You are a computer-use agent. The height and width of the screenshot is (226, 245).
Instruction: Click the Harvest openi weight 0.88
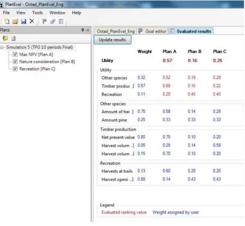pyautogui.click(x=142, y=179)
